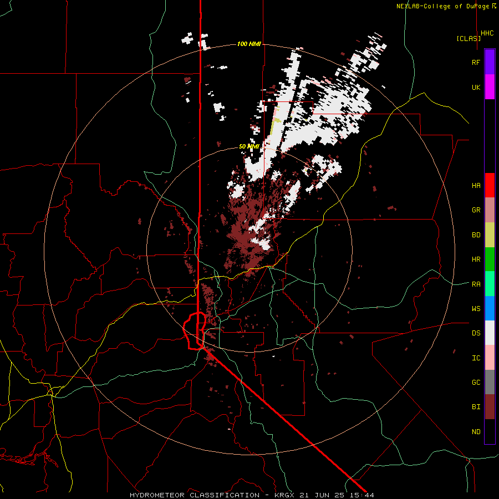The width and height of the screenshot is (499, 499).
Task: Click the DS legend label
Action: tap(476, 333)
